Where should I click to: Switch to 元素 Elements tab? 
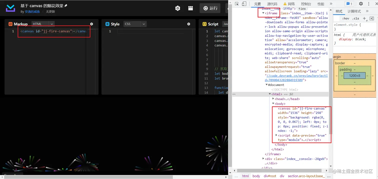(x=257, y=4)
